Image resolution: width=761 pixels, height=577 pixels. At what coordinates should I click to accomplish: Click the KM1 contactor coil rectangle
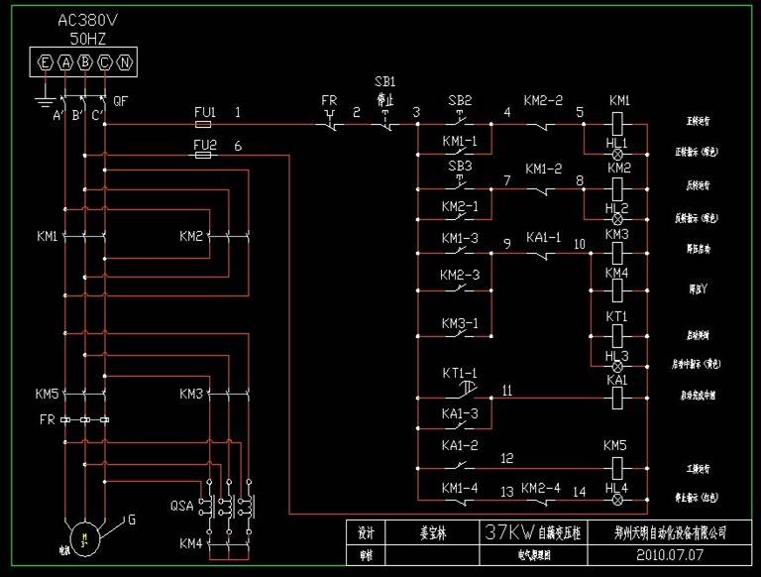click(619, 125)
